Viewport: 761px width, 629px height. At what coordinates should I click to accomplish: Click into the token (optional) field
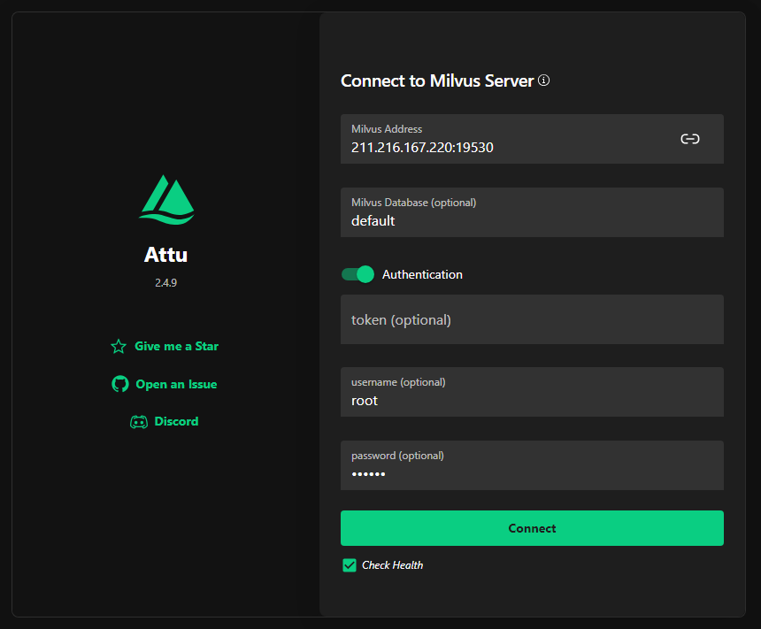(532, 320)
